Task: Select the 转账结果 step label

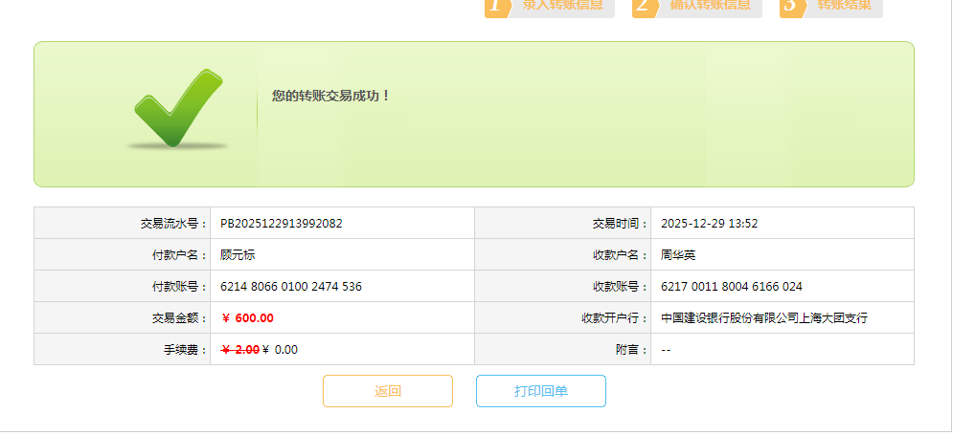Action: (x=844, y=7)
